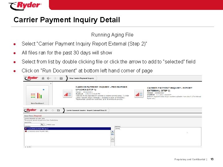Select the New Carrier Payment Inquiry breadcrumb tab
This screenshot has width=223, height=167.
[82, 78]
